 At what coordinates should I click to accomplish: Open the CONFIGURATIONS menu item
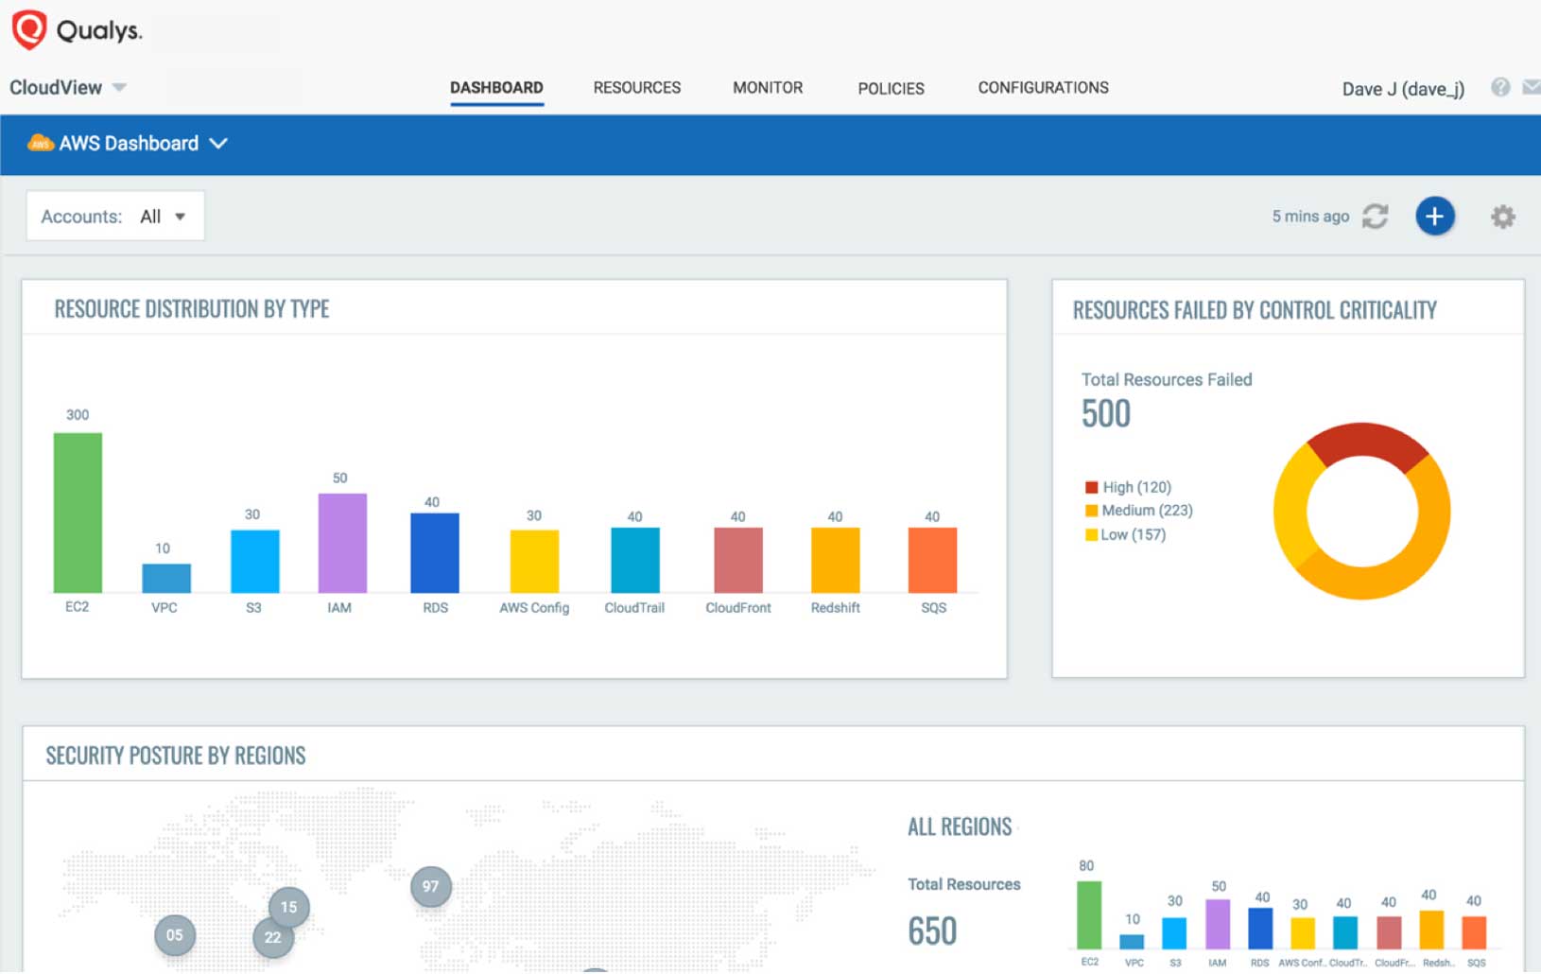point(1043,87)
